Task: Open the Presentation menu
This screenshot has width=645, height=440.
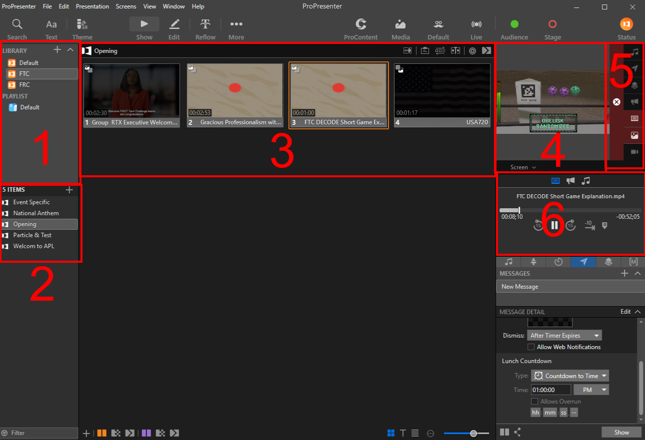Action: coord(92,6)
